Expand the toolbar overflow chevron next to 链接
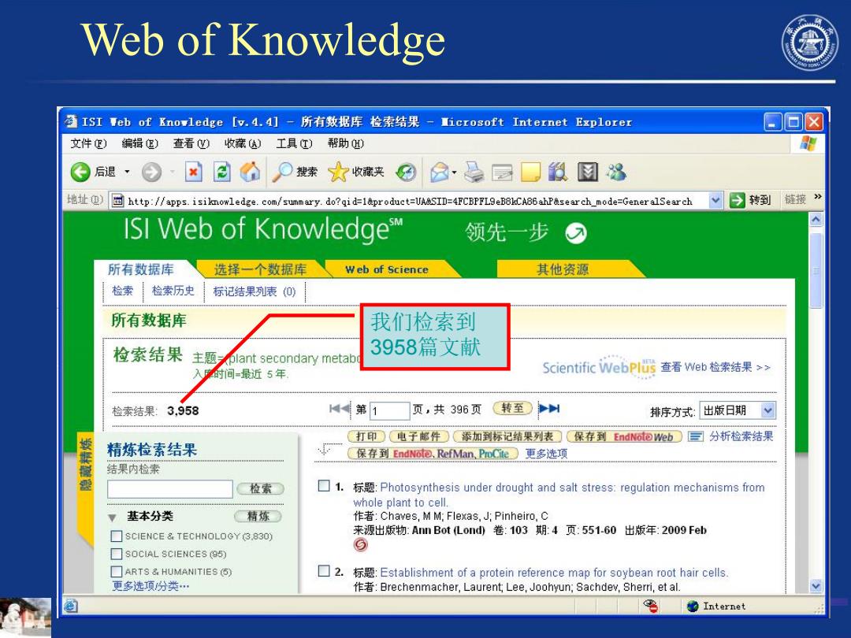This screenshot has width=851, height=638. coord(818,196)
